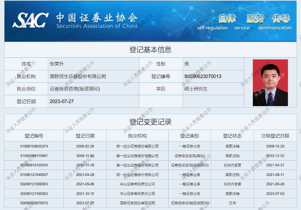Click record number S1080610120034

coord(34,165)
